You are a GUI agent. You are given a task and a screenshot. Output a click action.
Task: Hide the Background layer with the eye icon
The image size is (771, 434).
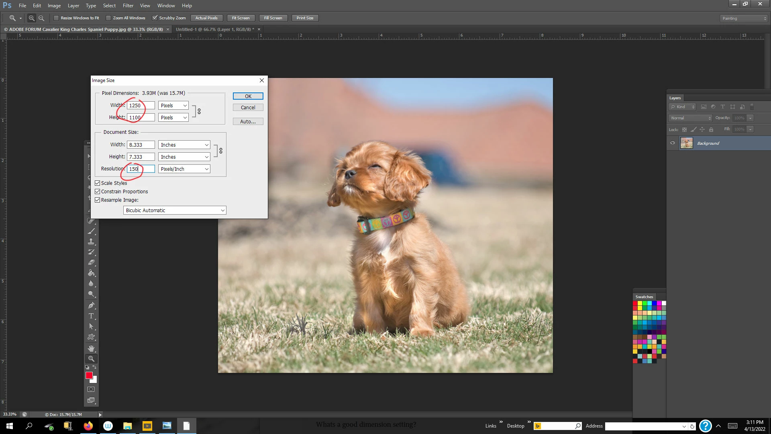tap(673, 143)
